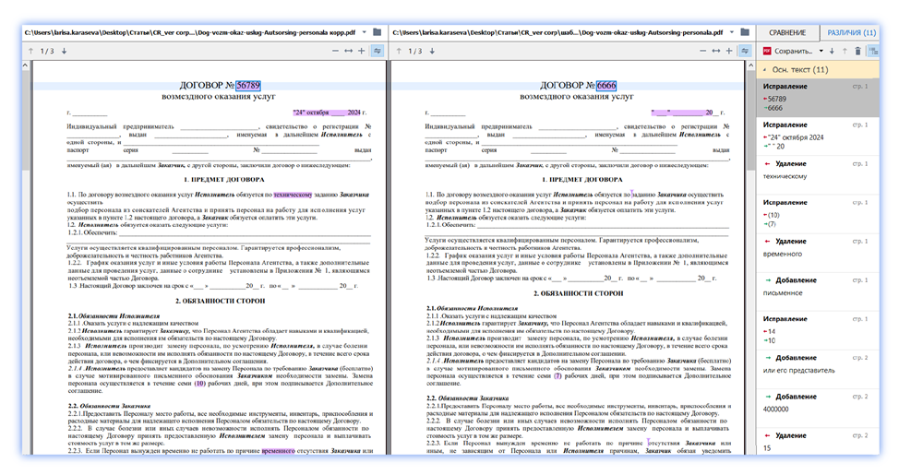899x475 pixels.
Task: Select Удаление entry техническому
Action: coord(818,174)
